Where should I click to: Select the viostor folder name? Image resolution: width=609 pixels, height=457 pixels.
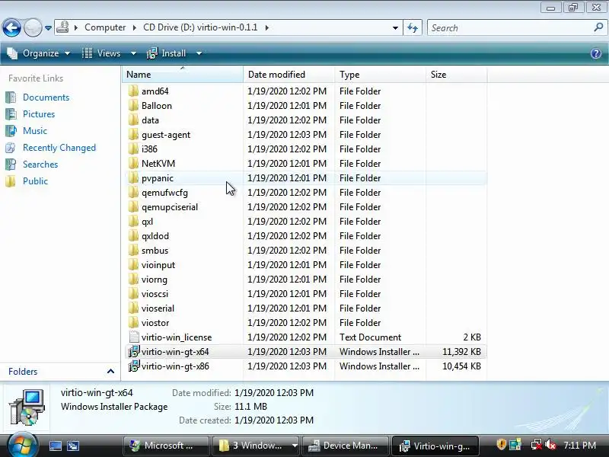tap(155, 322)
